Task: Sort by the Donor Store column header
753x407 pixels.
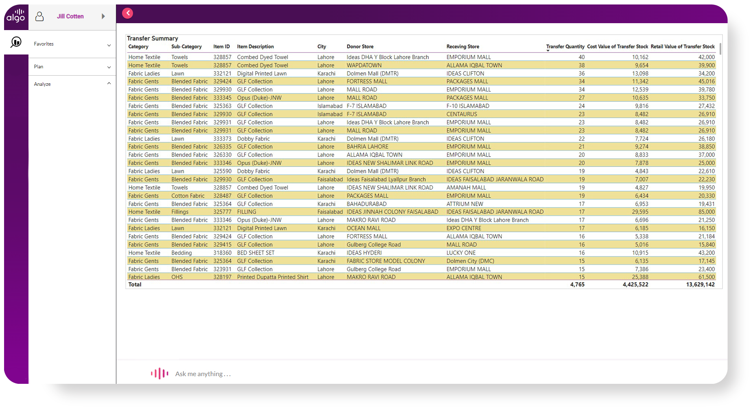Action: coord(360,47)
